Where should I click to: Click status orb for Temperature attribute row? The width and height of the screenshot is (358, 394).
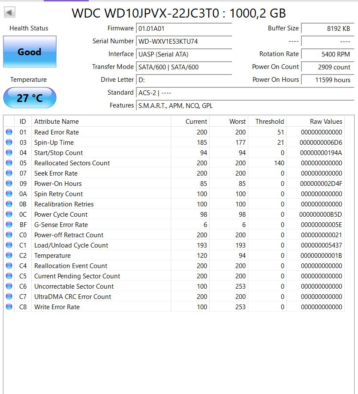[x=9, y=255]
